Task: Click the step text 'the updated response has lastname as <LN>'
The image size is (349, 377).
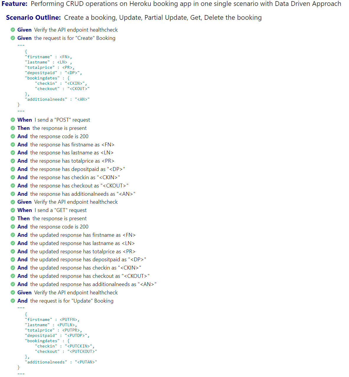Action: 82,243
